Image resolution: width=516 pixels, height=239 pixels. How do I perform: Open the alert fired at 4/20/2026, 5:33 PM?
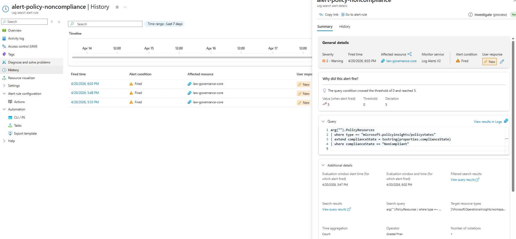pos(85,102)
